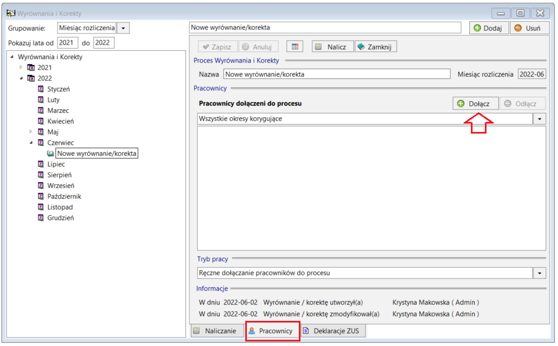Open the Grupowanie dropdown arrow

click(x=123, y=28)
